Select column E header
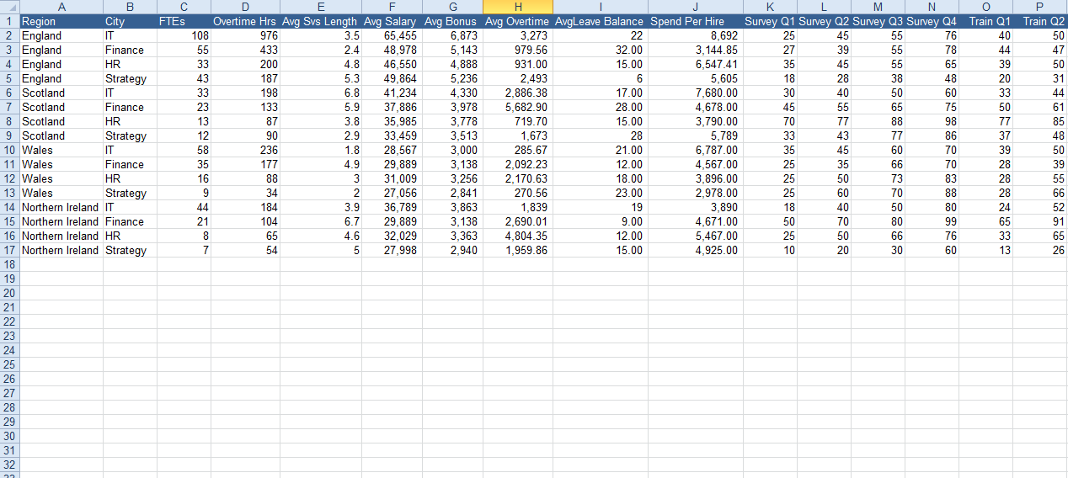Screen dimensions: 1068x478 pyautogui.click(x=320, y=7)
